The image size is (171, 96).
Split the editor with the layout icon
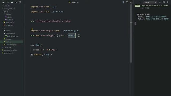pyautogui.click(x=127, y=2)
